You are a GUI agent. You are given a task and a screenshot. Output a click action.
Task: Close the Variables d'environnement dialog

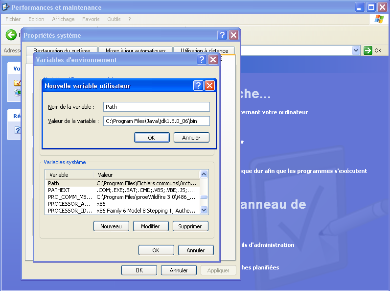(213, 60)
